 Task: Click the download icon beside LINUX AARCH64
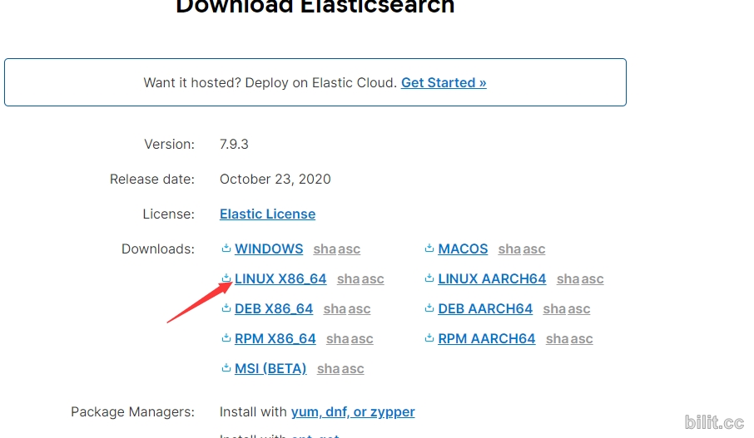(x=429, y=278)
